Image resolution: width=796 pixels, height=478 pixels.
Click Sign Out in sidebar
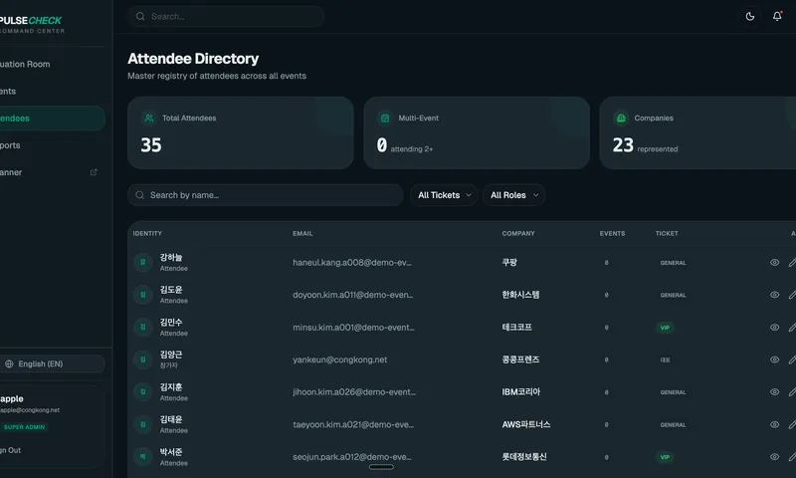pyautogui.click(x=10, y=450)
